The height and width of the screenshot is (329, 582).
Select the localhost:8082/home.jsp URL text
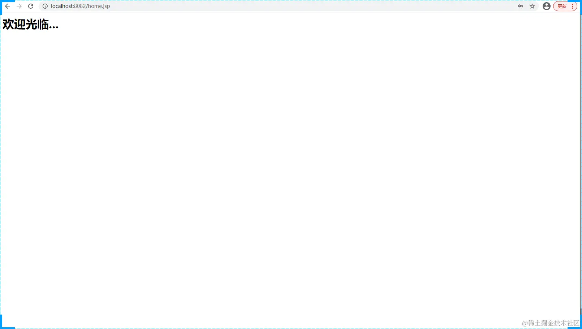80,6
